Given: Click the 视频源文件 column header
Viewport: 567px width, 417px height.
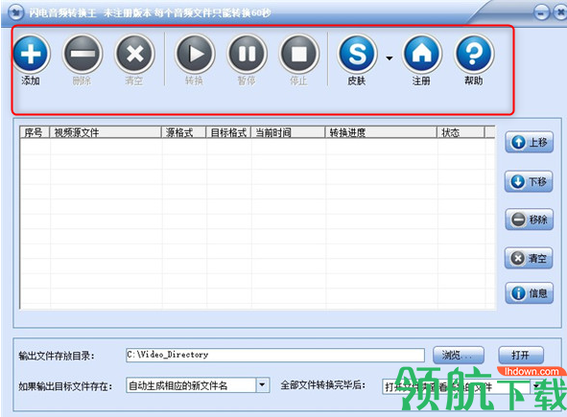Looking at the screenshot, I should coord(106,132).
